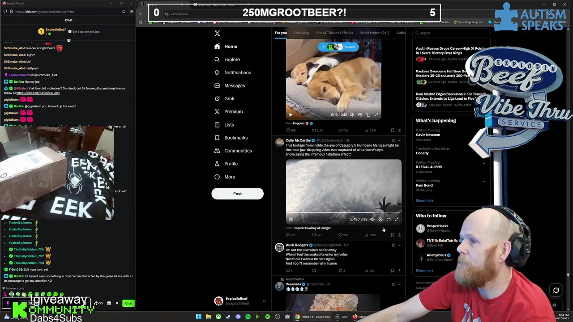Click the green Chat send button
The image size is (573, 322).
pos(128,303)
